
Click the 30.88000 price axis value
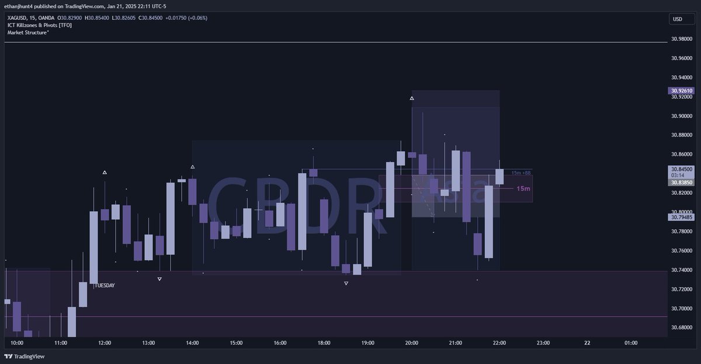682,135
